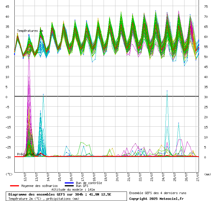Click the Altitude du modele 141m text
213x201 pixels.
click(73, 190)
